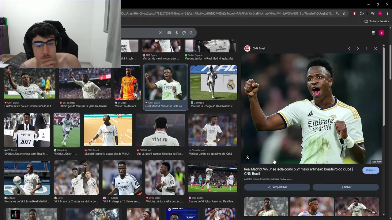Start voice search with microphone icon

[177, 33]
